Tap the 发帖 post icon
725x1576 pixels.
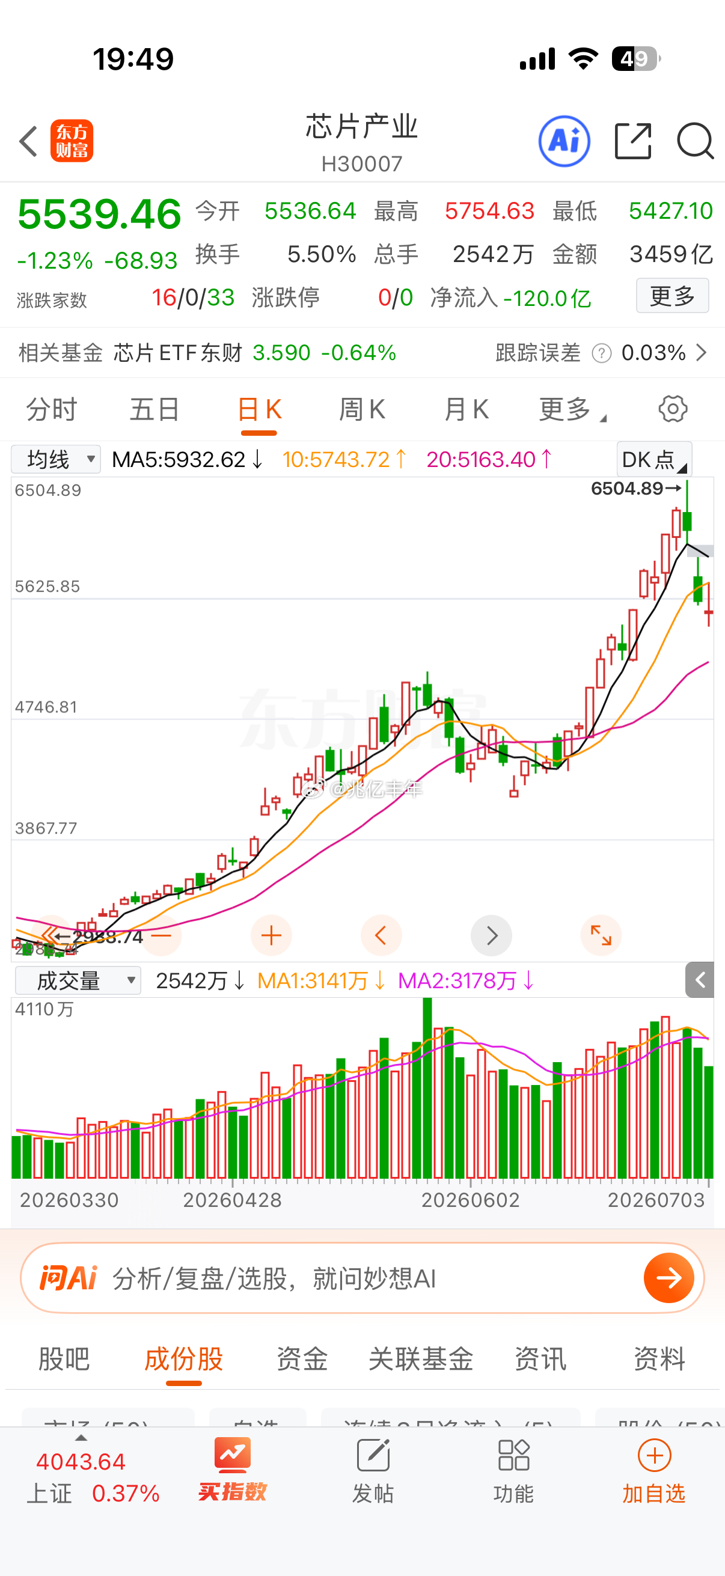(x=373, y=1471)
